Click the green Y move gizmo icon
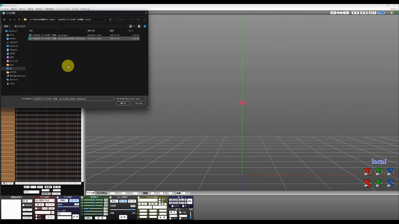 [x=379, y=183]
